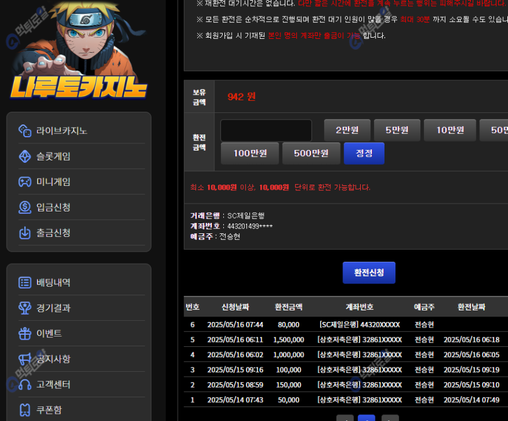Screen dimensions: 508x421
Task: Click the event gift box icon
Action: pyautogui.click(x=25, y=334)
